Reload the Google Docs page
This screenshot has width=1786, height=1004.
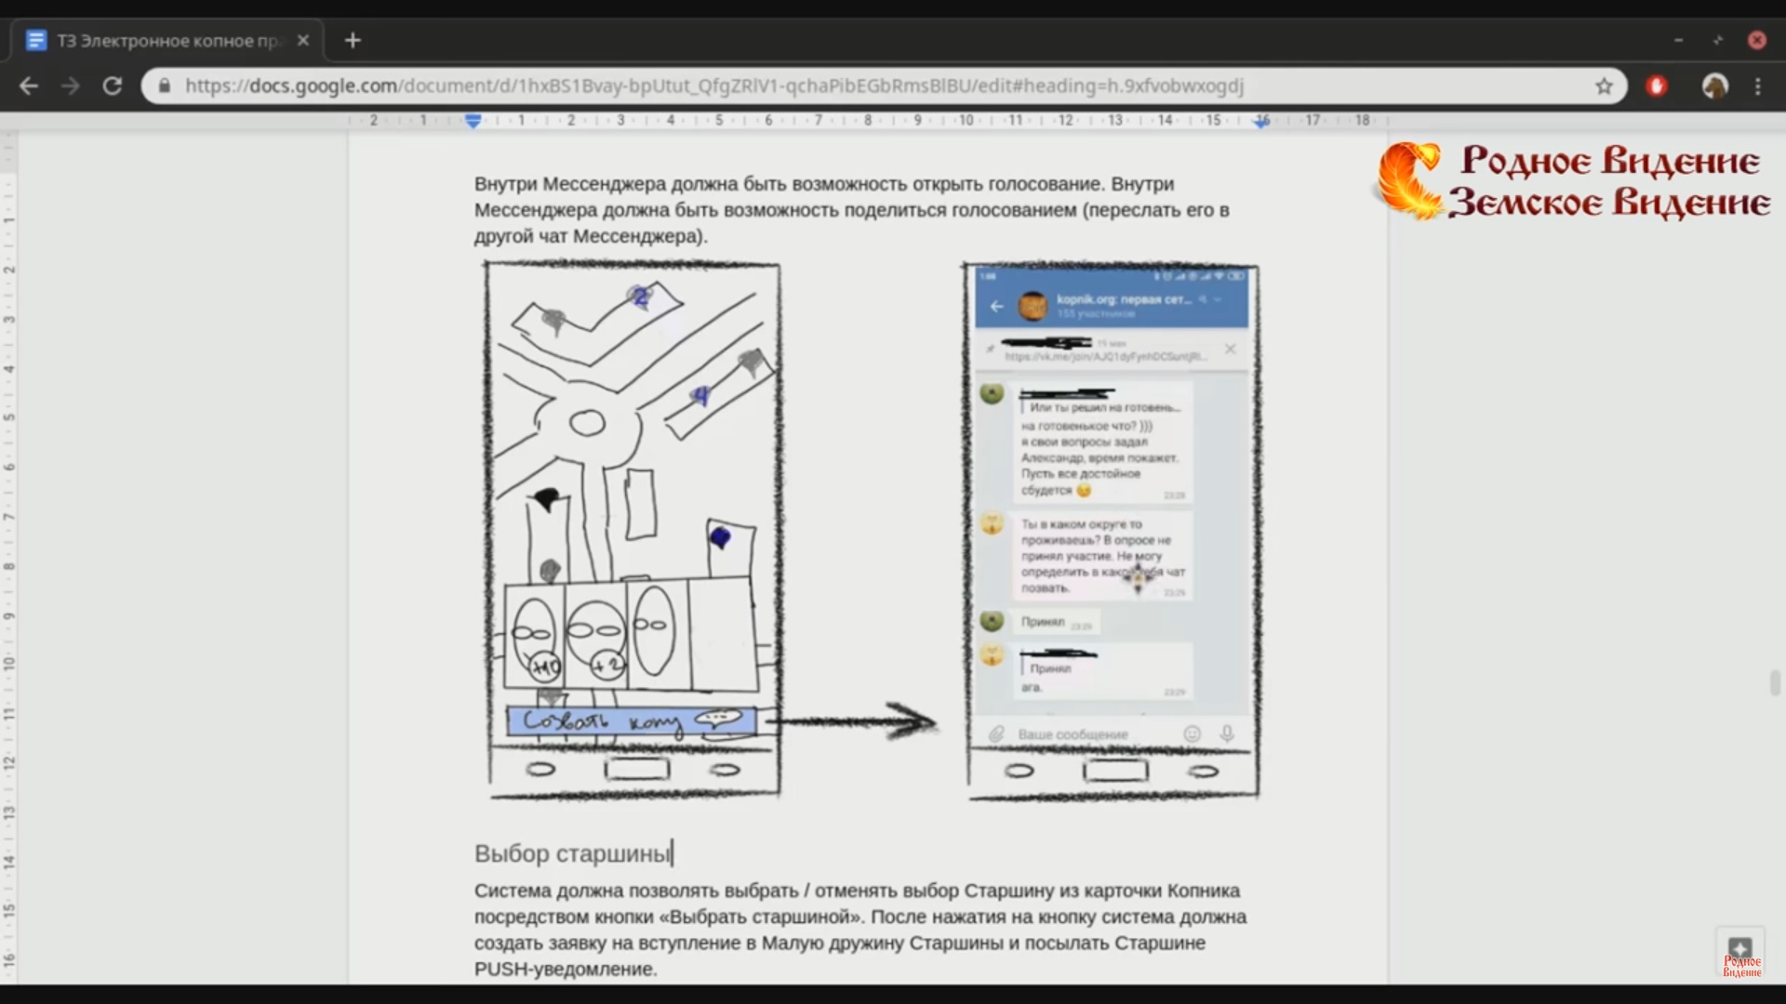coord(113,86)
